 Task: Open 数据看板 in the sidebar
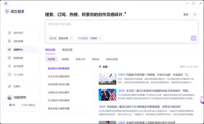(x=21, y=58)
